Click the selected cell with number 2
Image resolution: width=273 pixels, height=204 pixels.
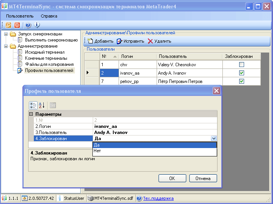coord(110,73)
